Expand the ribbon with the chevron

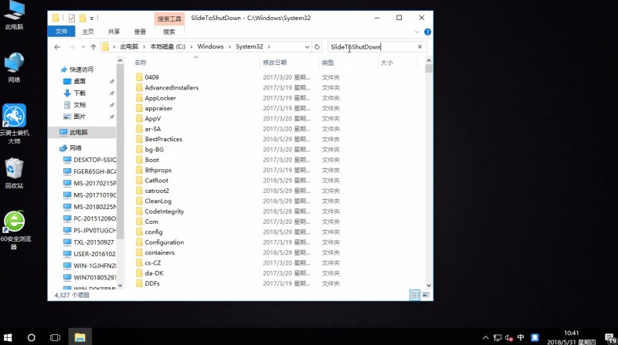416,32
